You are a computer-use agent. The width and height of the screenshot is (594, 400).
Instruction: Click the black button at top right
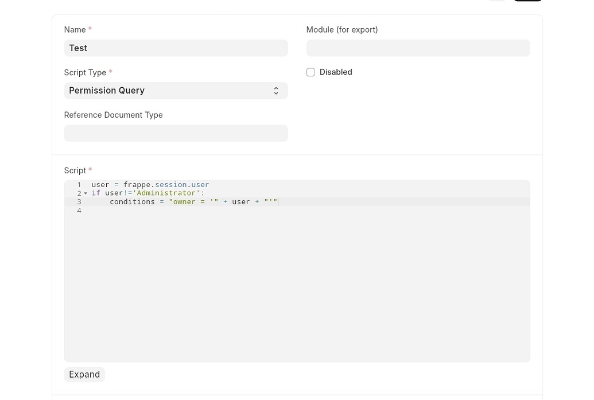tap(527, 2)
